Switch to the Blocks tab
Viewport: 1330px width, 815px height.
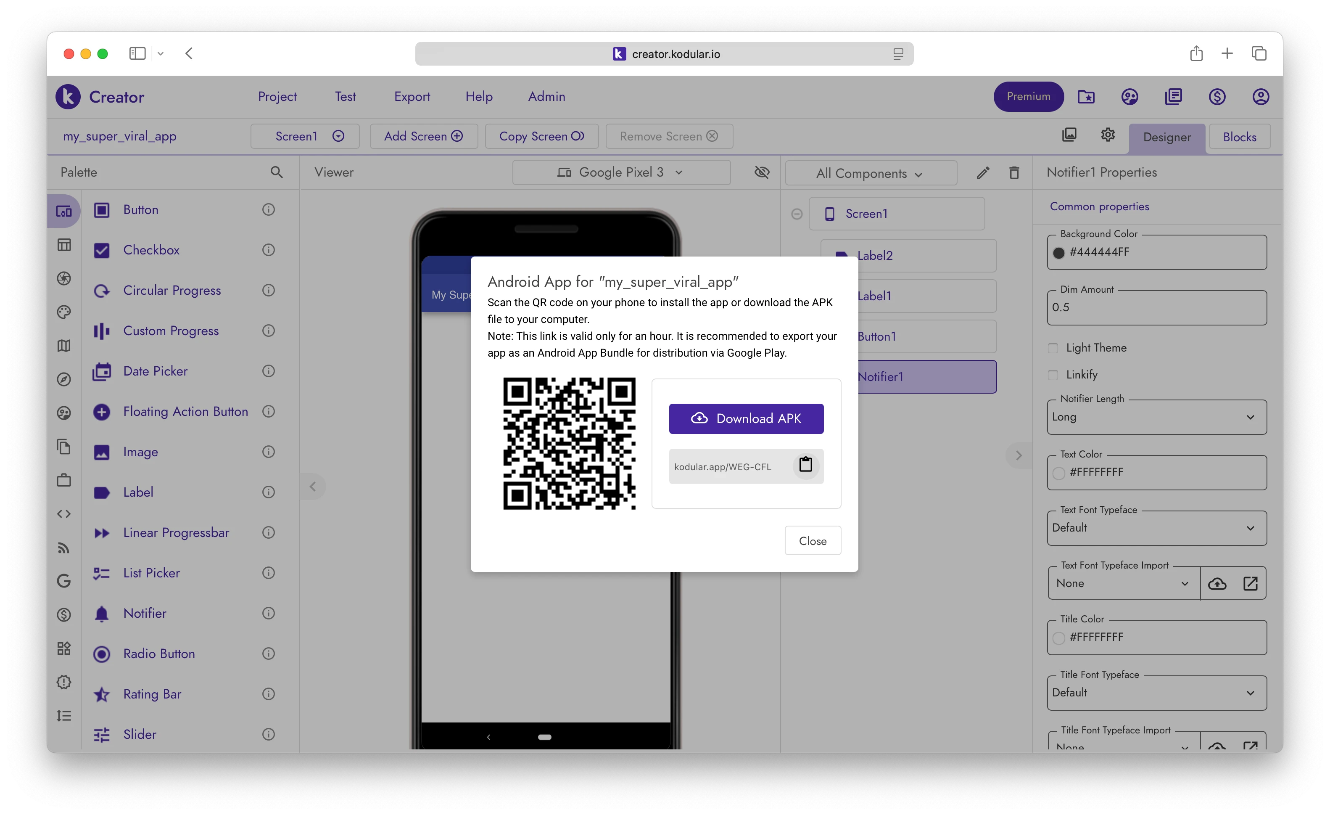coord(1239,137)
